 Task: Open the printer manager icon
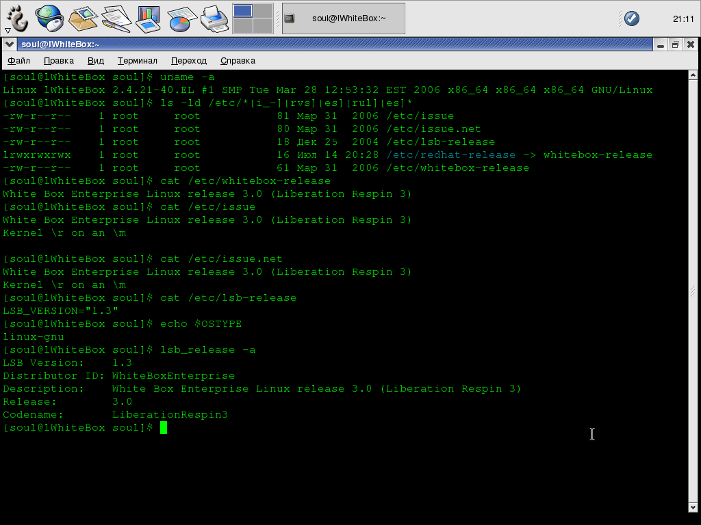pos(214,18)
